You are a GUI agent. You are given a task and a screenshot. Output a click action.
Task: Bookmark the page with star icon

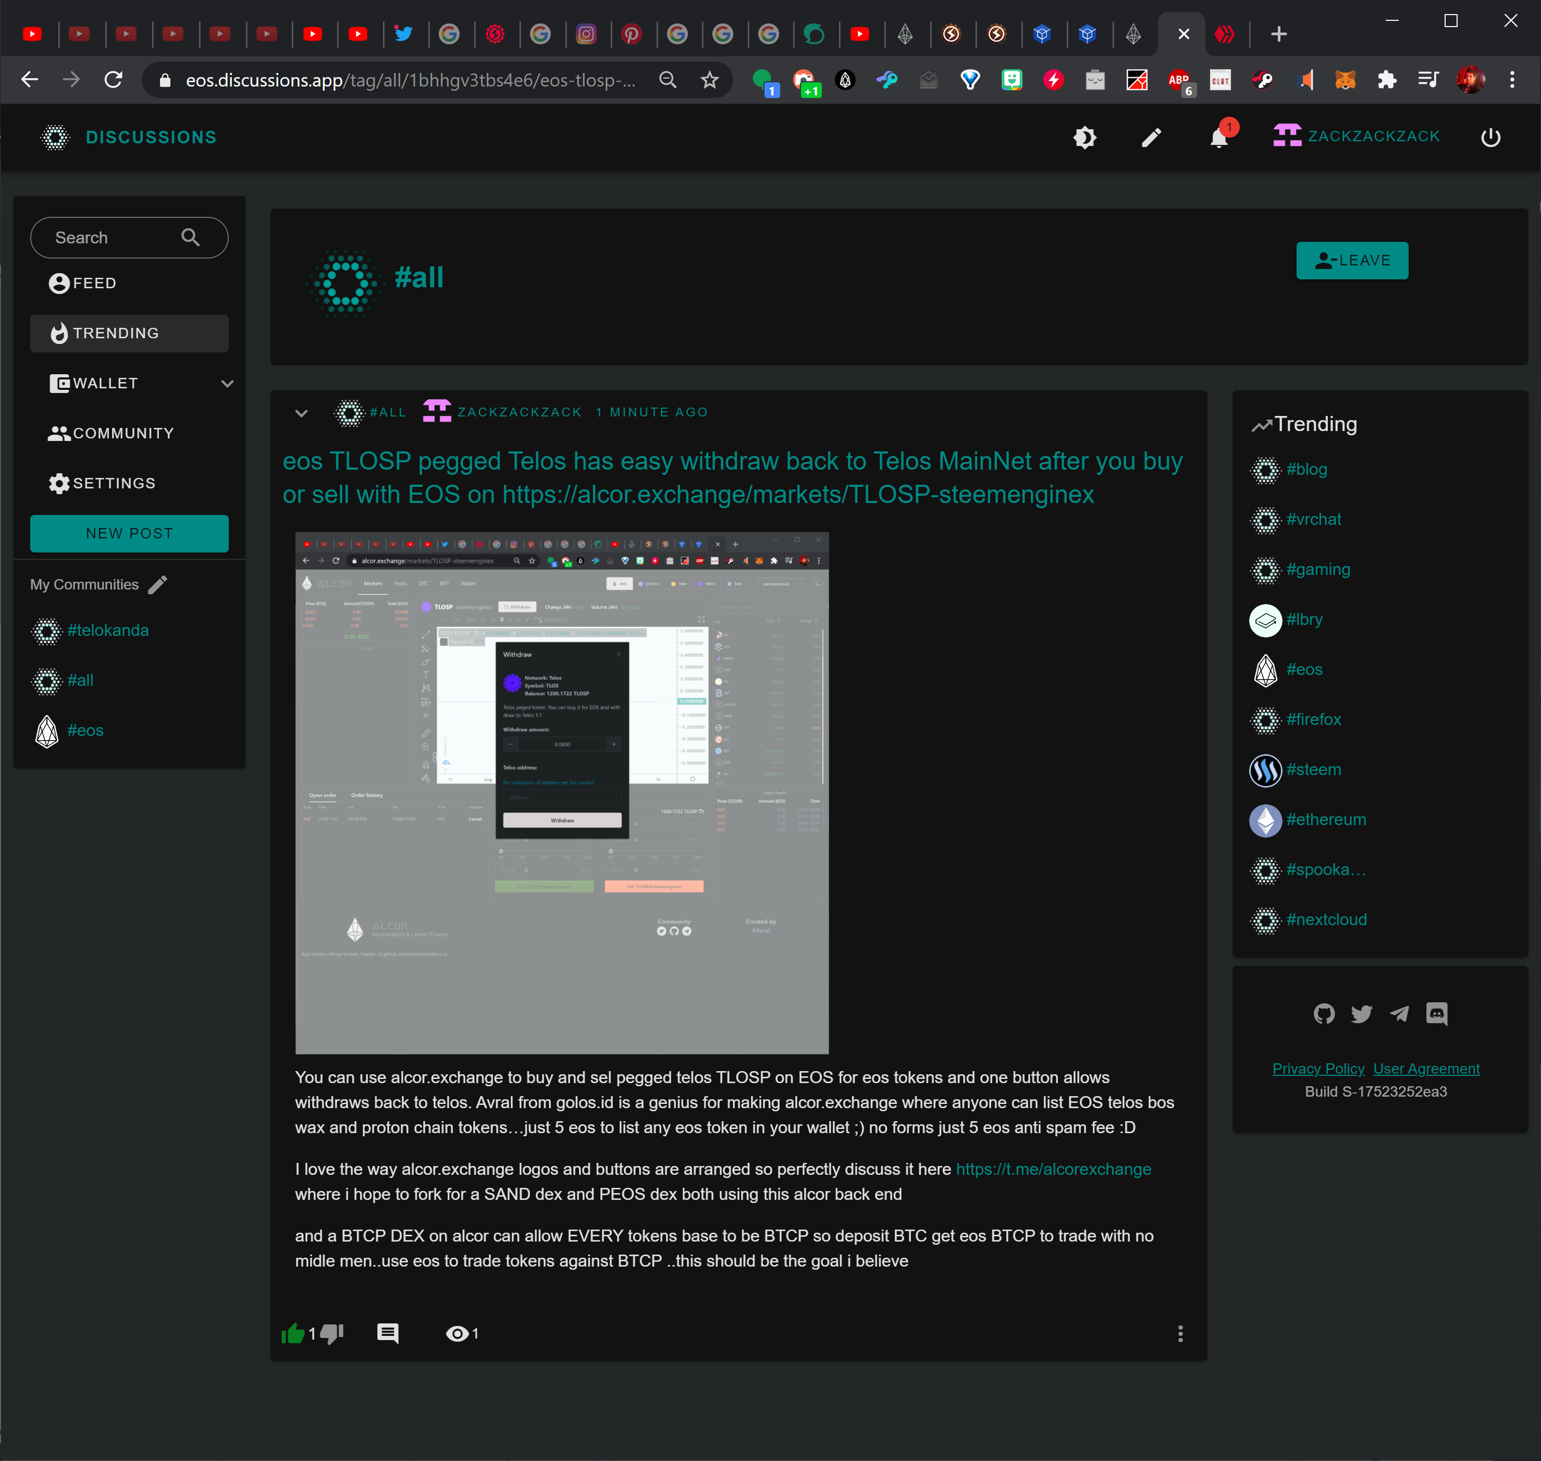[x=709, y=79]
